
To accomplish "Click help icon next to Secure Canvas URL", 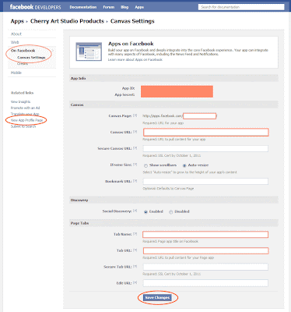I will (x=135, y=148).
